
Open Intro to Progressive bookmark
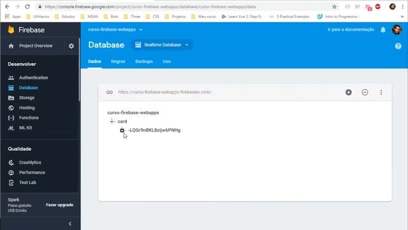pyautogui.click(x=339, y=17)
